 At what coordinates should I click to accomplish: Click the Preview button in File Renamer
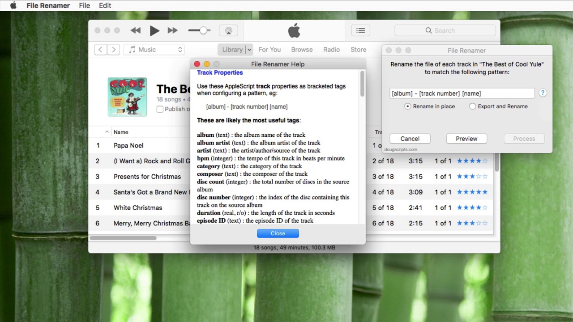tap(466, 139)
